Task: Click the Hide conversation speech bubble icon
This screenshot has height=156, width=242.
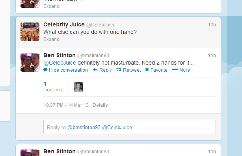Action: [x=45, y=70]
